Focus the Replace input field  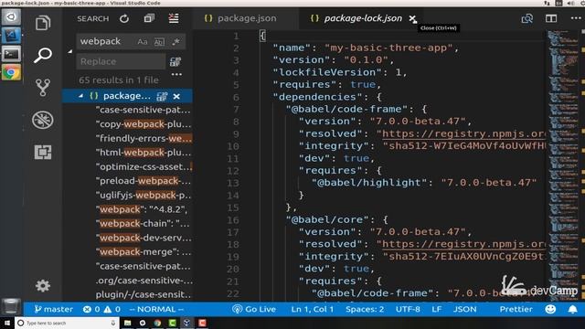pyautogui.click(x=121, y=61)
